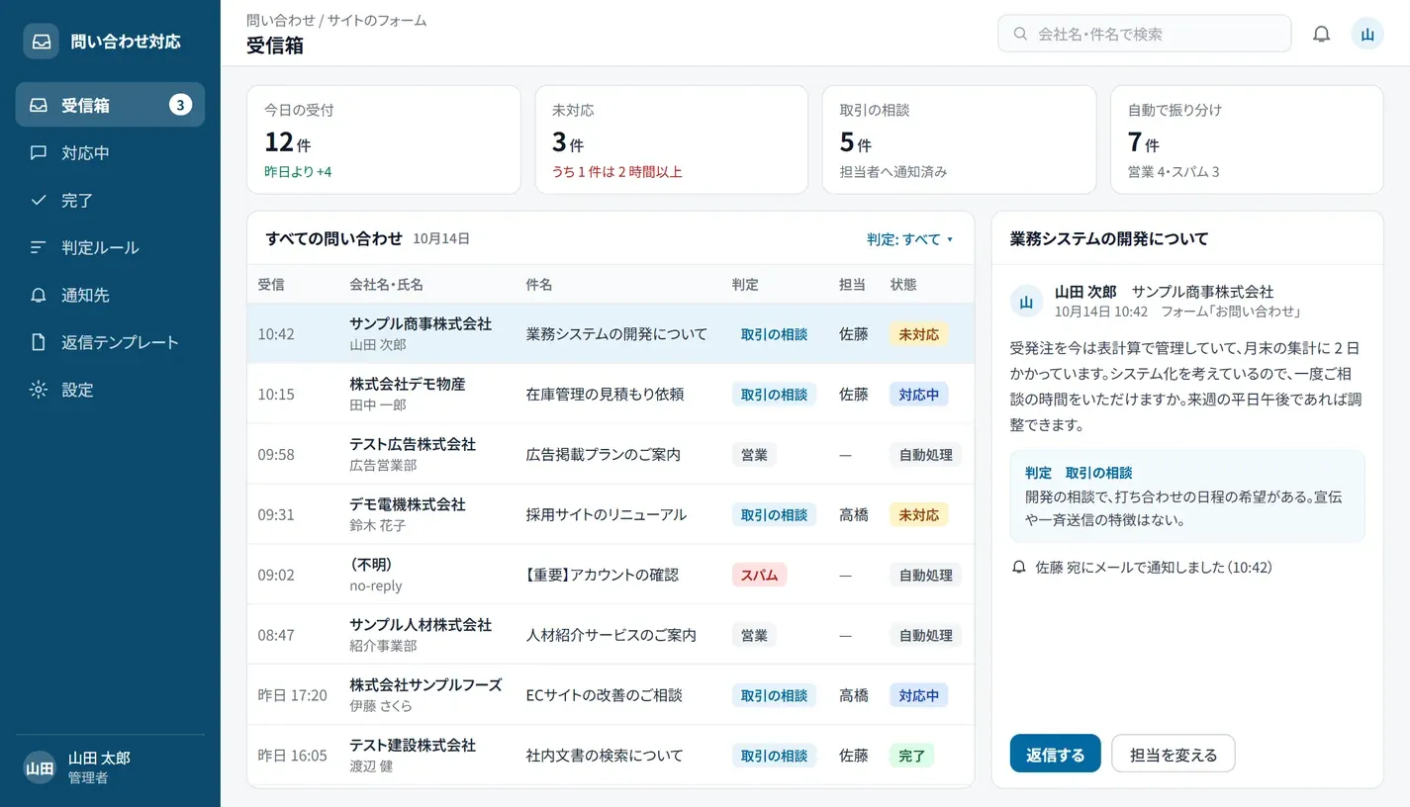The image size is (1410, 807).
Task: Open the 完了 section in the sidebar
Action: (110, 200)
